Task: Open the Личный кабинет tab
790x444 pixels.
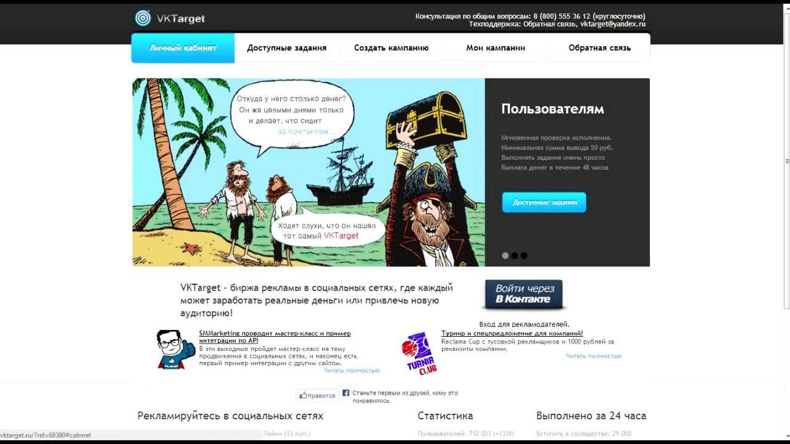Action: 183,48
